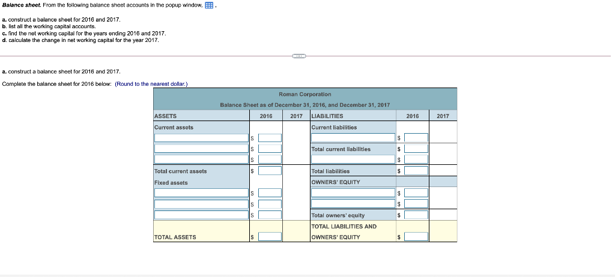Focus first fixed asset 2016 amount box
This screenshot has height=277, width=615.
click(270, 193)
